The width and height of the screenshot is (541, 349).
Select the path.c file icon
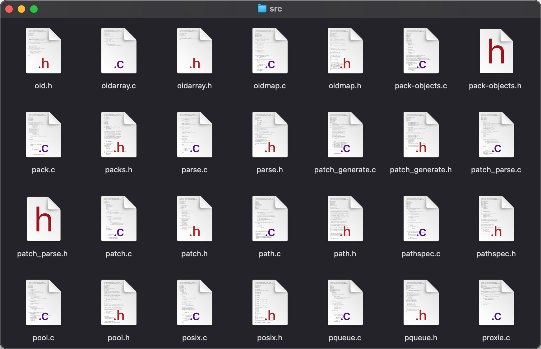[x=270, y=219]
